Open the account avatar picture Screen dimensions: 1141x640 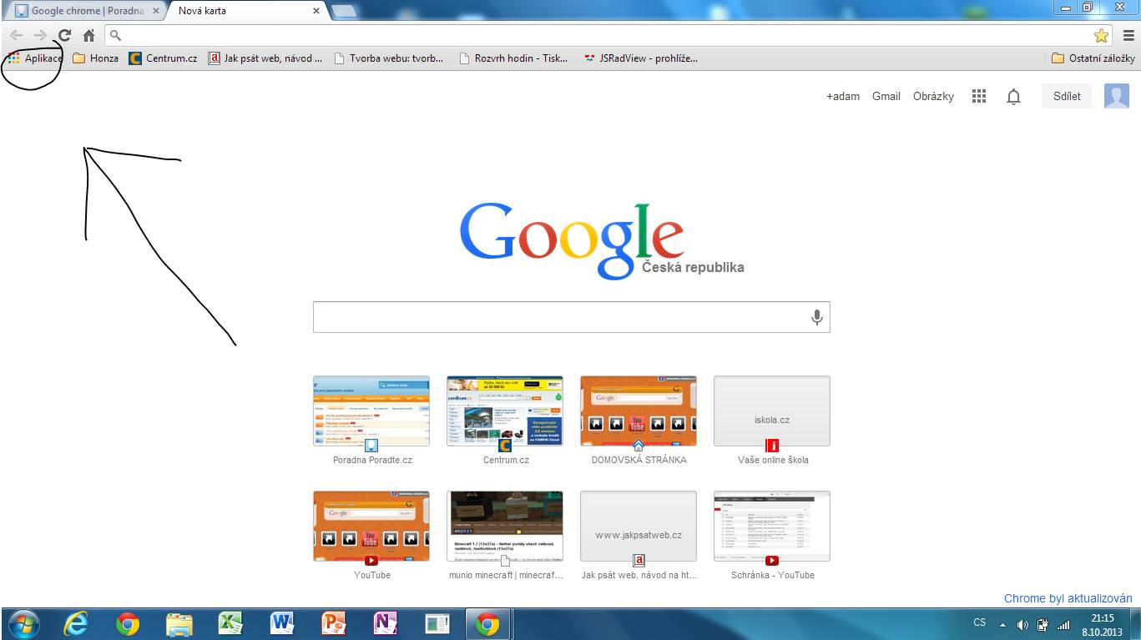click(1117, 96)
